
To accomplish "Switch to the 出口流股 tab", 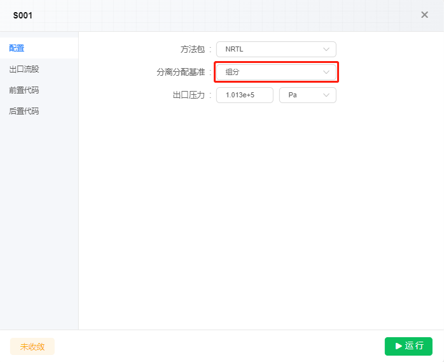I will pyautogui.click(x=39, y=69).
